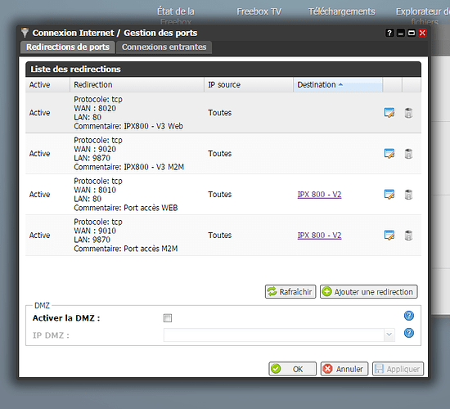The image size is (450, 409).
Task: Edit the IPX800 - V3 Web redirection
Action: [x=389, y=113]
